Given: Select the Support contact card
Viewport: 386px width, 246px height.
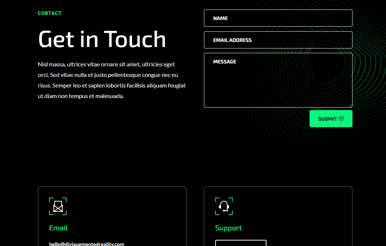Looking at the screenshot, I should tap(278, 215).
